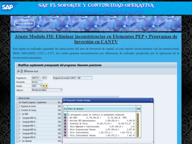Image resolution: width=192 pixels, height=144 pixels.
Task: Click the Nv. Posición programa column header
Action: [27, 102]
